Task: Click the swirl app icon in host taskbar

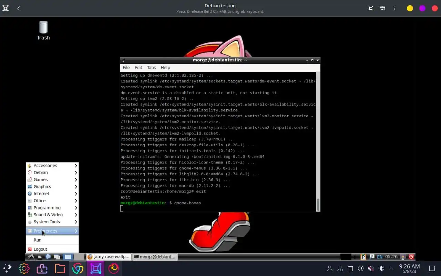Action: click(114, 268)
